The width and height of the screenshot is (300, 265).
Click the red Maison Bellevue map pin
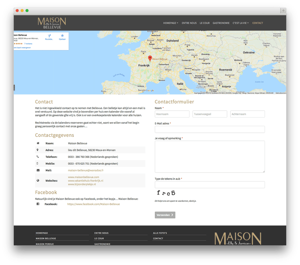click(x=150, y=58)
